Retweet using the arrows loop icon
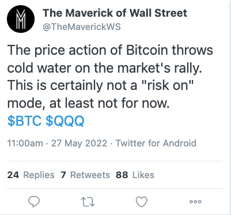The height and width of the screenshot is (215, 231). [x=88, y=202]
